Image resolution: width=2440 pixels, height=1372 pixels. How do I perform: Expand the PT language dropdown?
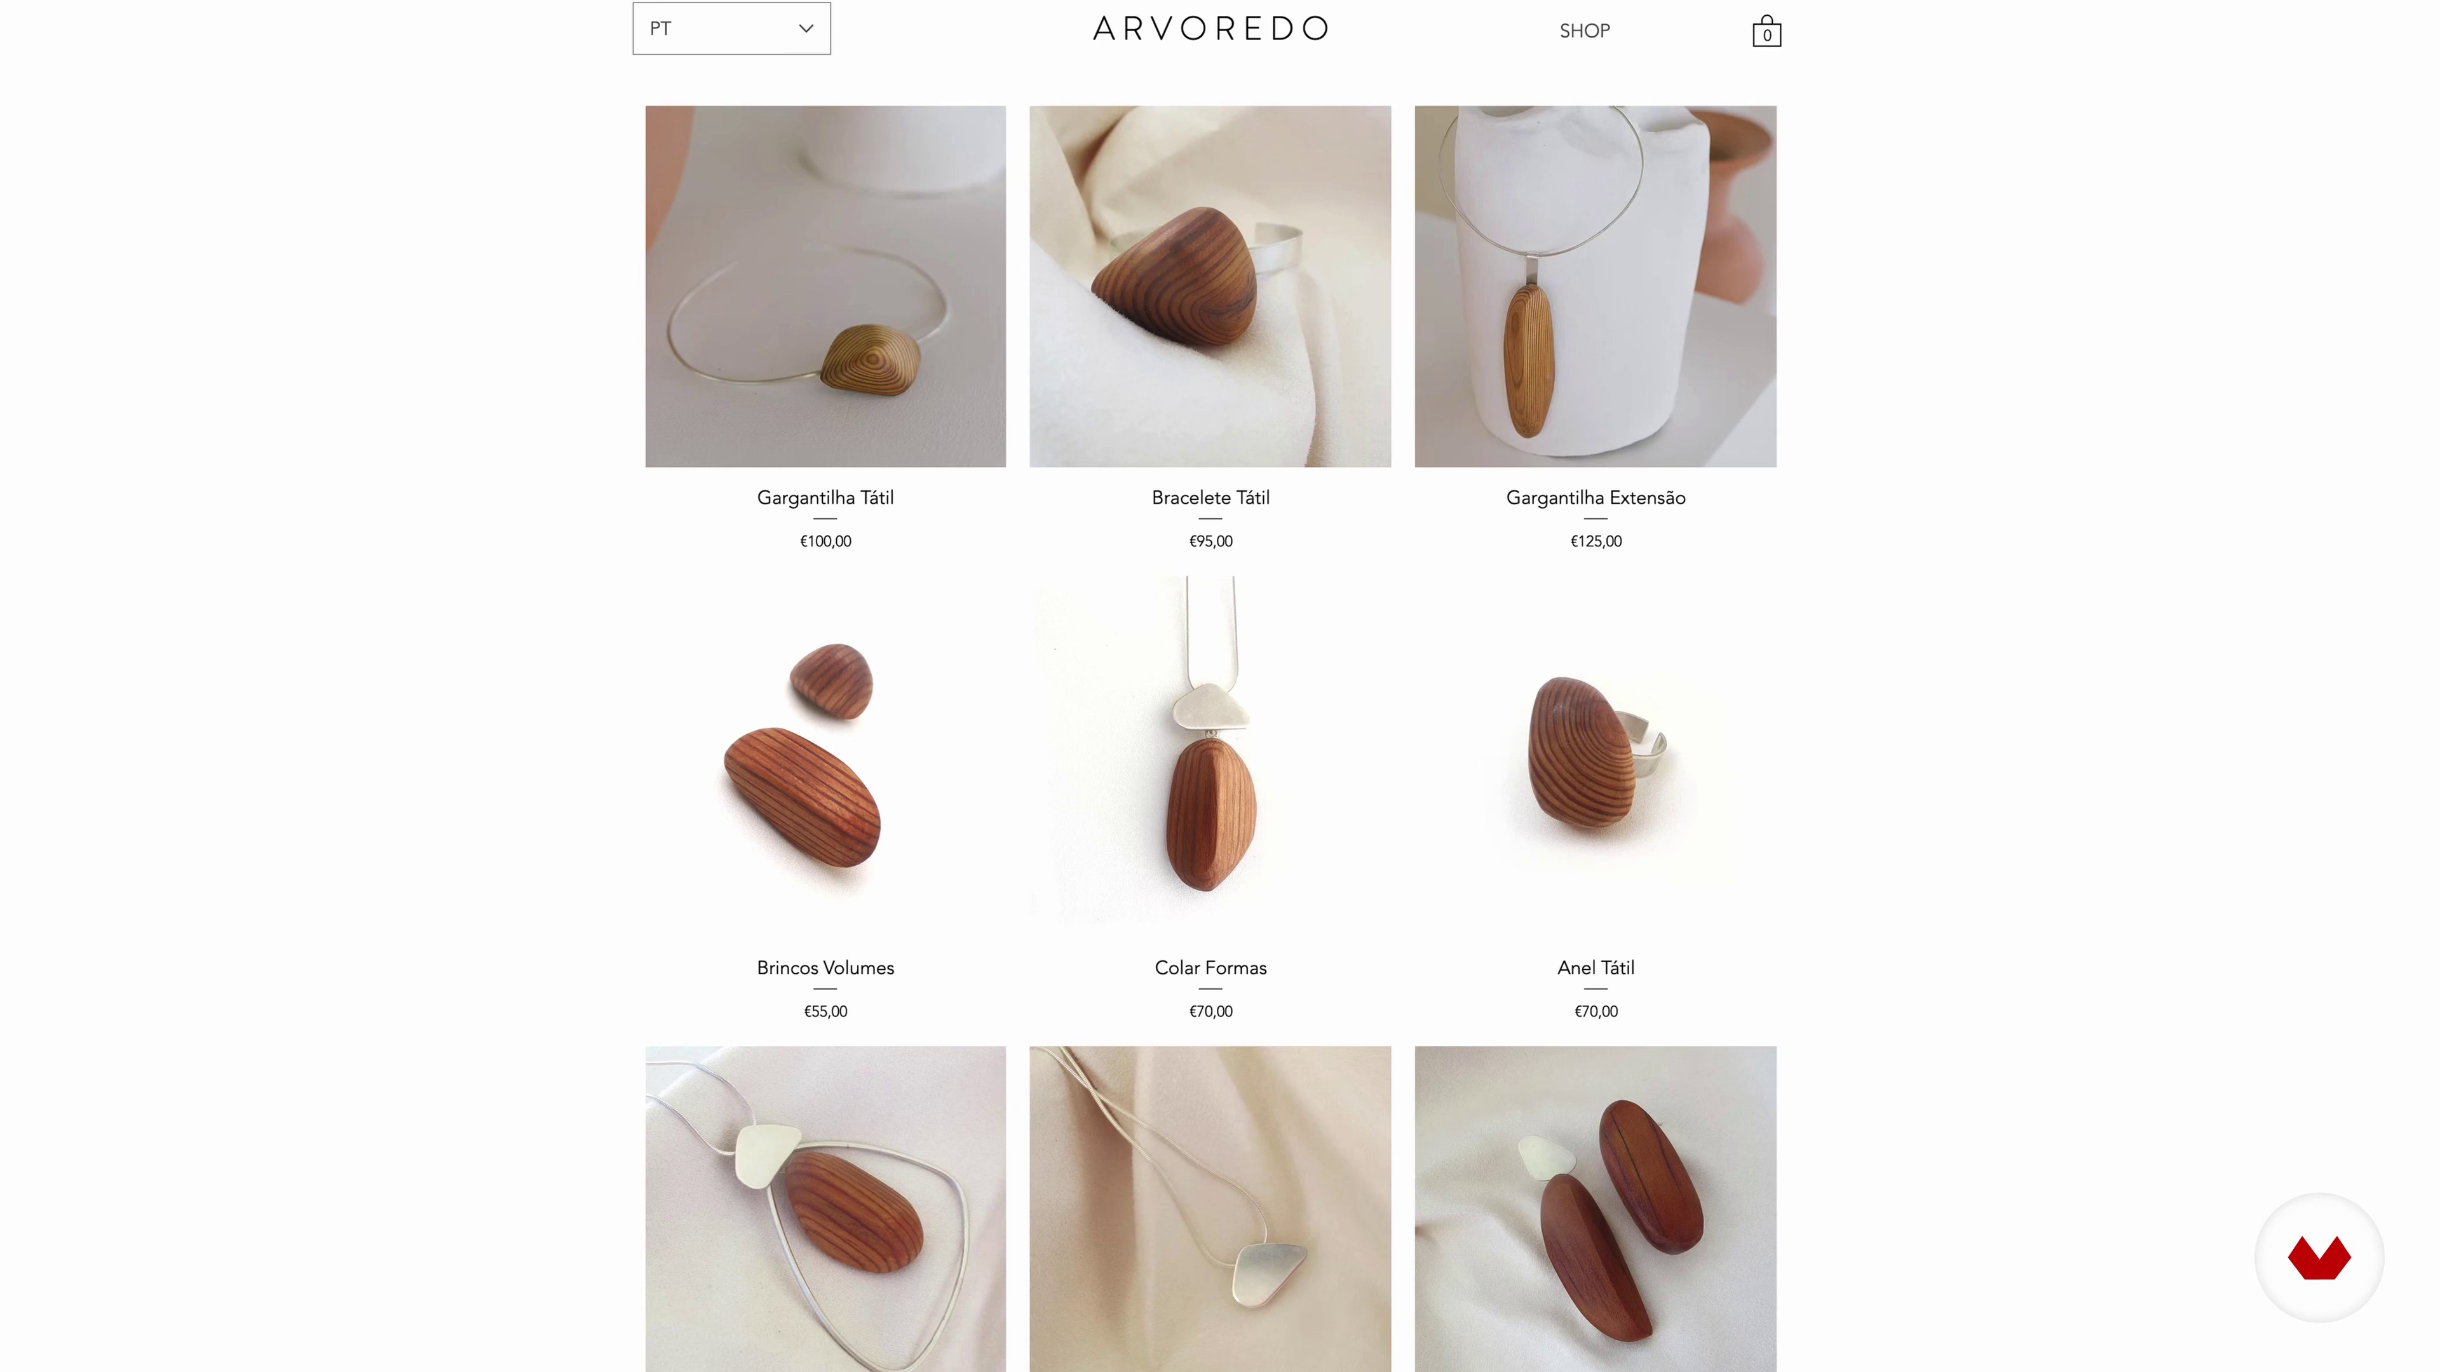click(x=731, y=29)
